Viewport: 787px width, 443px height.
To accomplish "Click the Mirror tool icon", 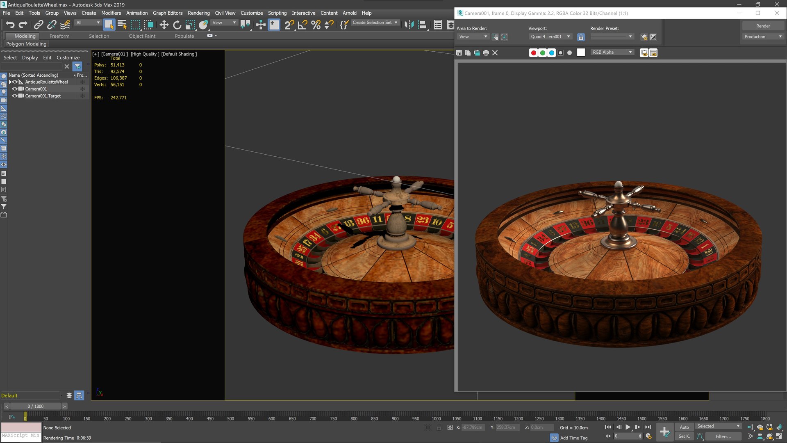I will [409, 25].
